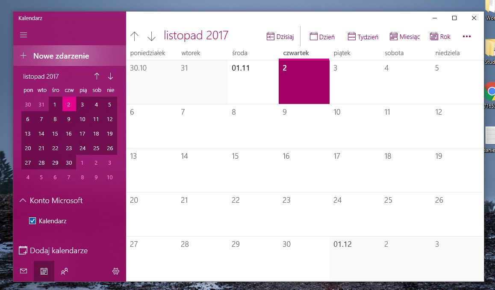Switch to Miesiąc view
This screenshot has width=495, height=290.
tap(405, 37)
